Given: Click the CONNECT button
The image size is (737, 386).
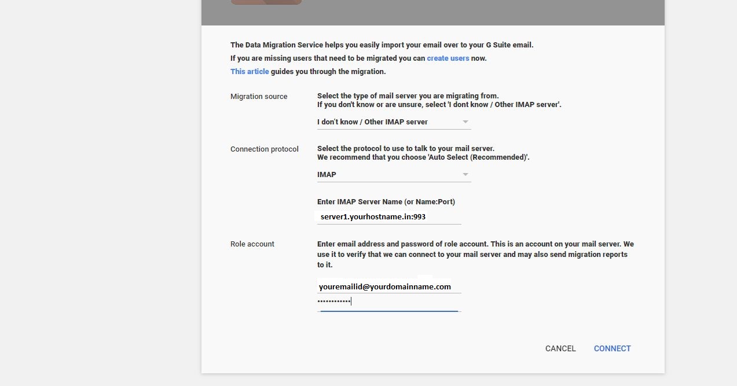Looking at the screenshot, I should pyautogui.click(x=612, y=348).
